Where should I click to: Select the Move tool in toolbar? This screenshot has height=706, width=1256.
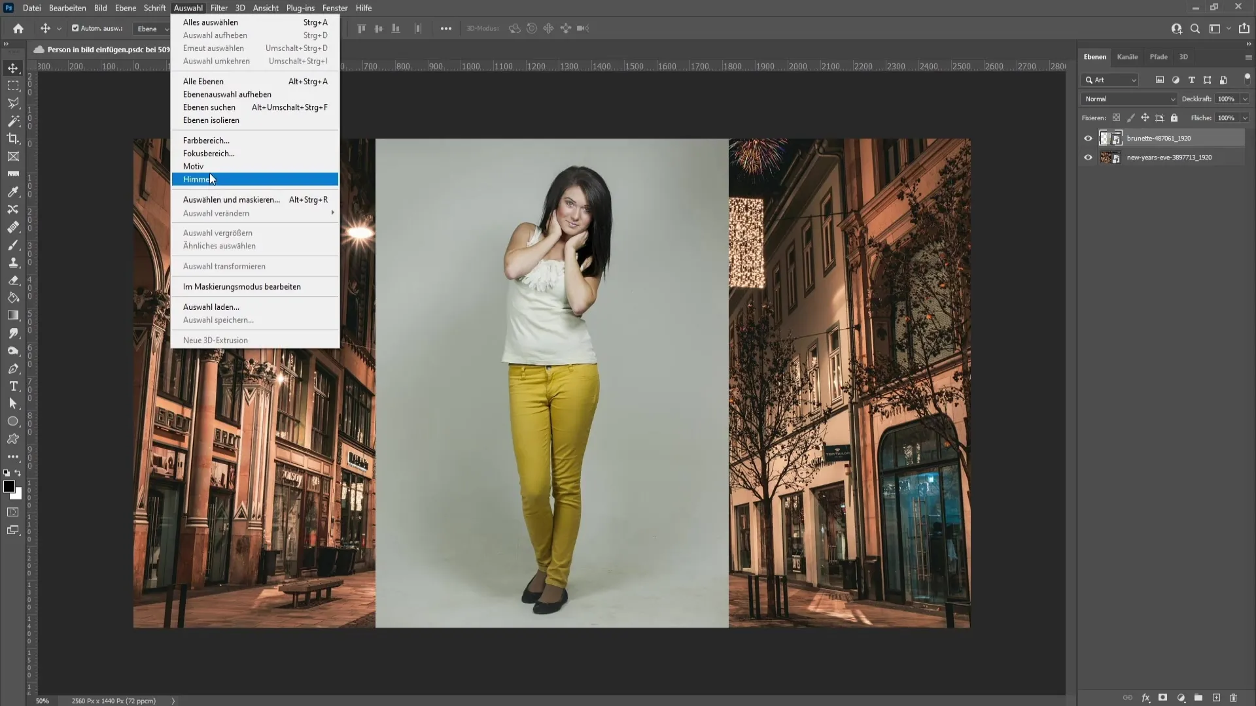pos(12,68)
